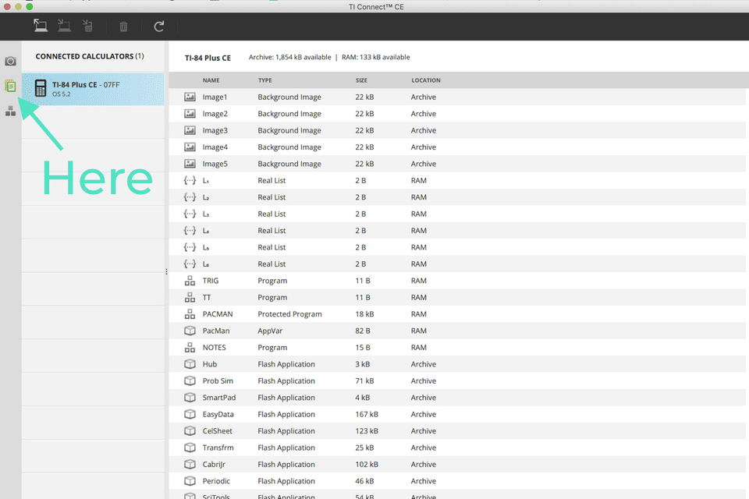Select the PACMAN name text
This screenshot has width=749, height=499.
(x=218, y=314)
